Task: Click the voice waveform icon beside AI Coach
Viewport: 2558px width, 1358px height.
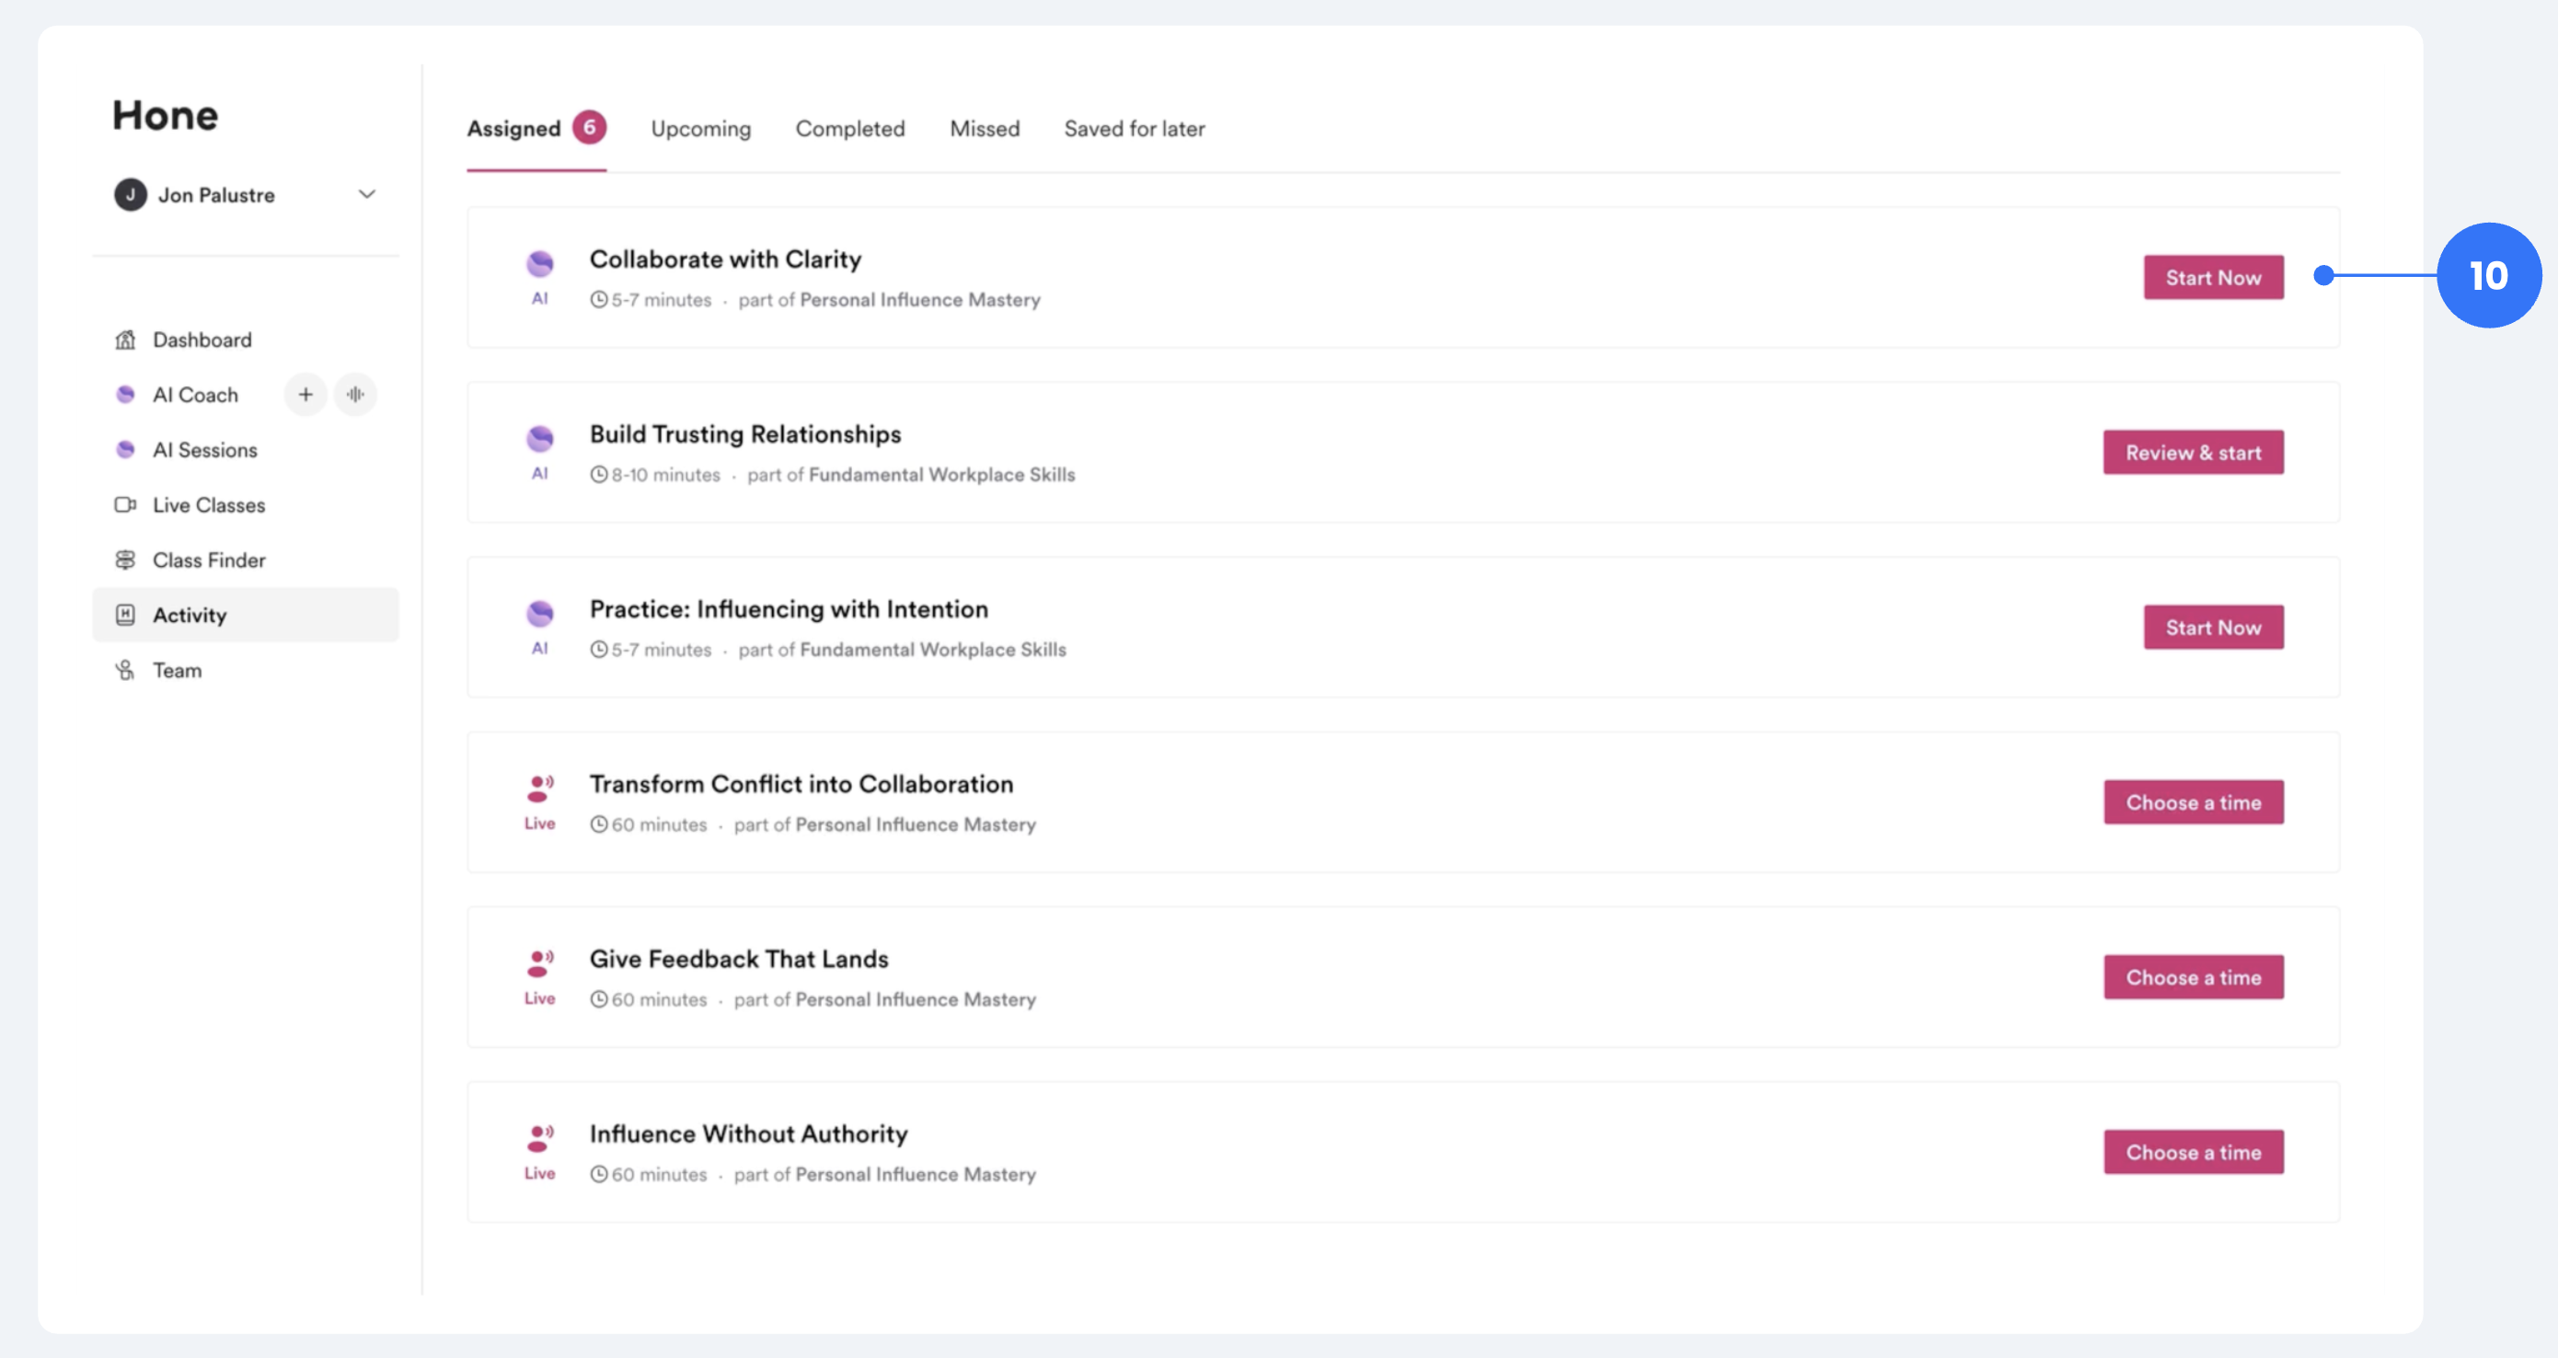Action: point(355,394)
